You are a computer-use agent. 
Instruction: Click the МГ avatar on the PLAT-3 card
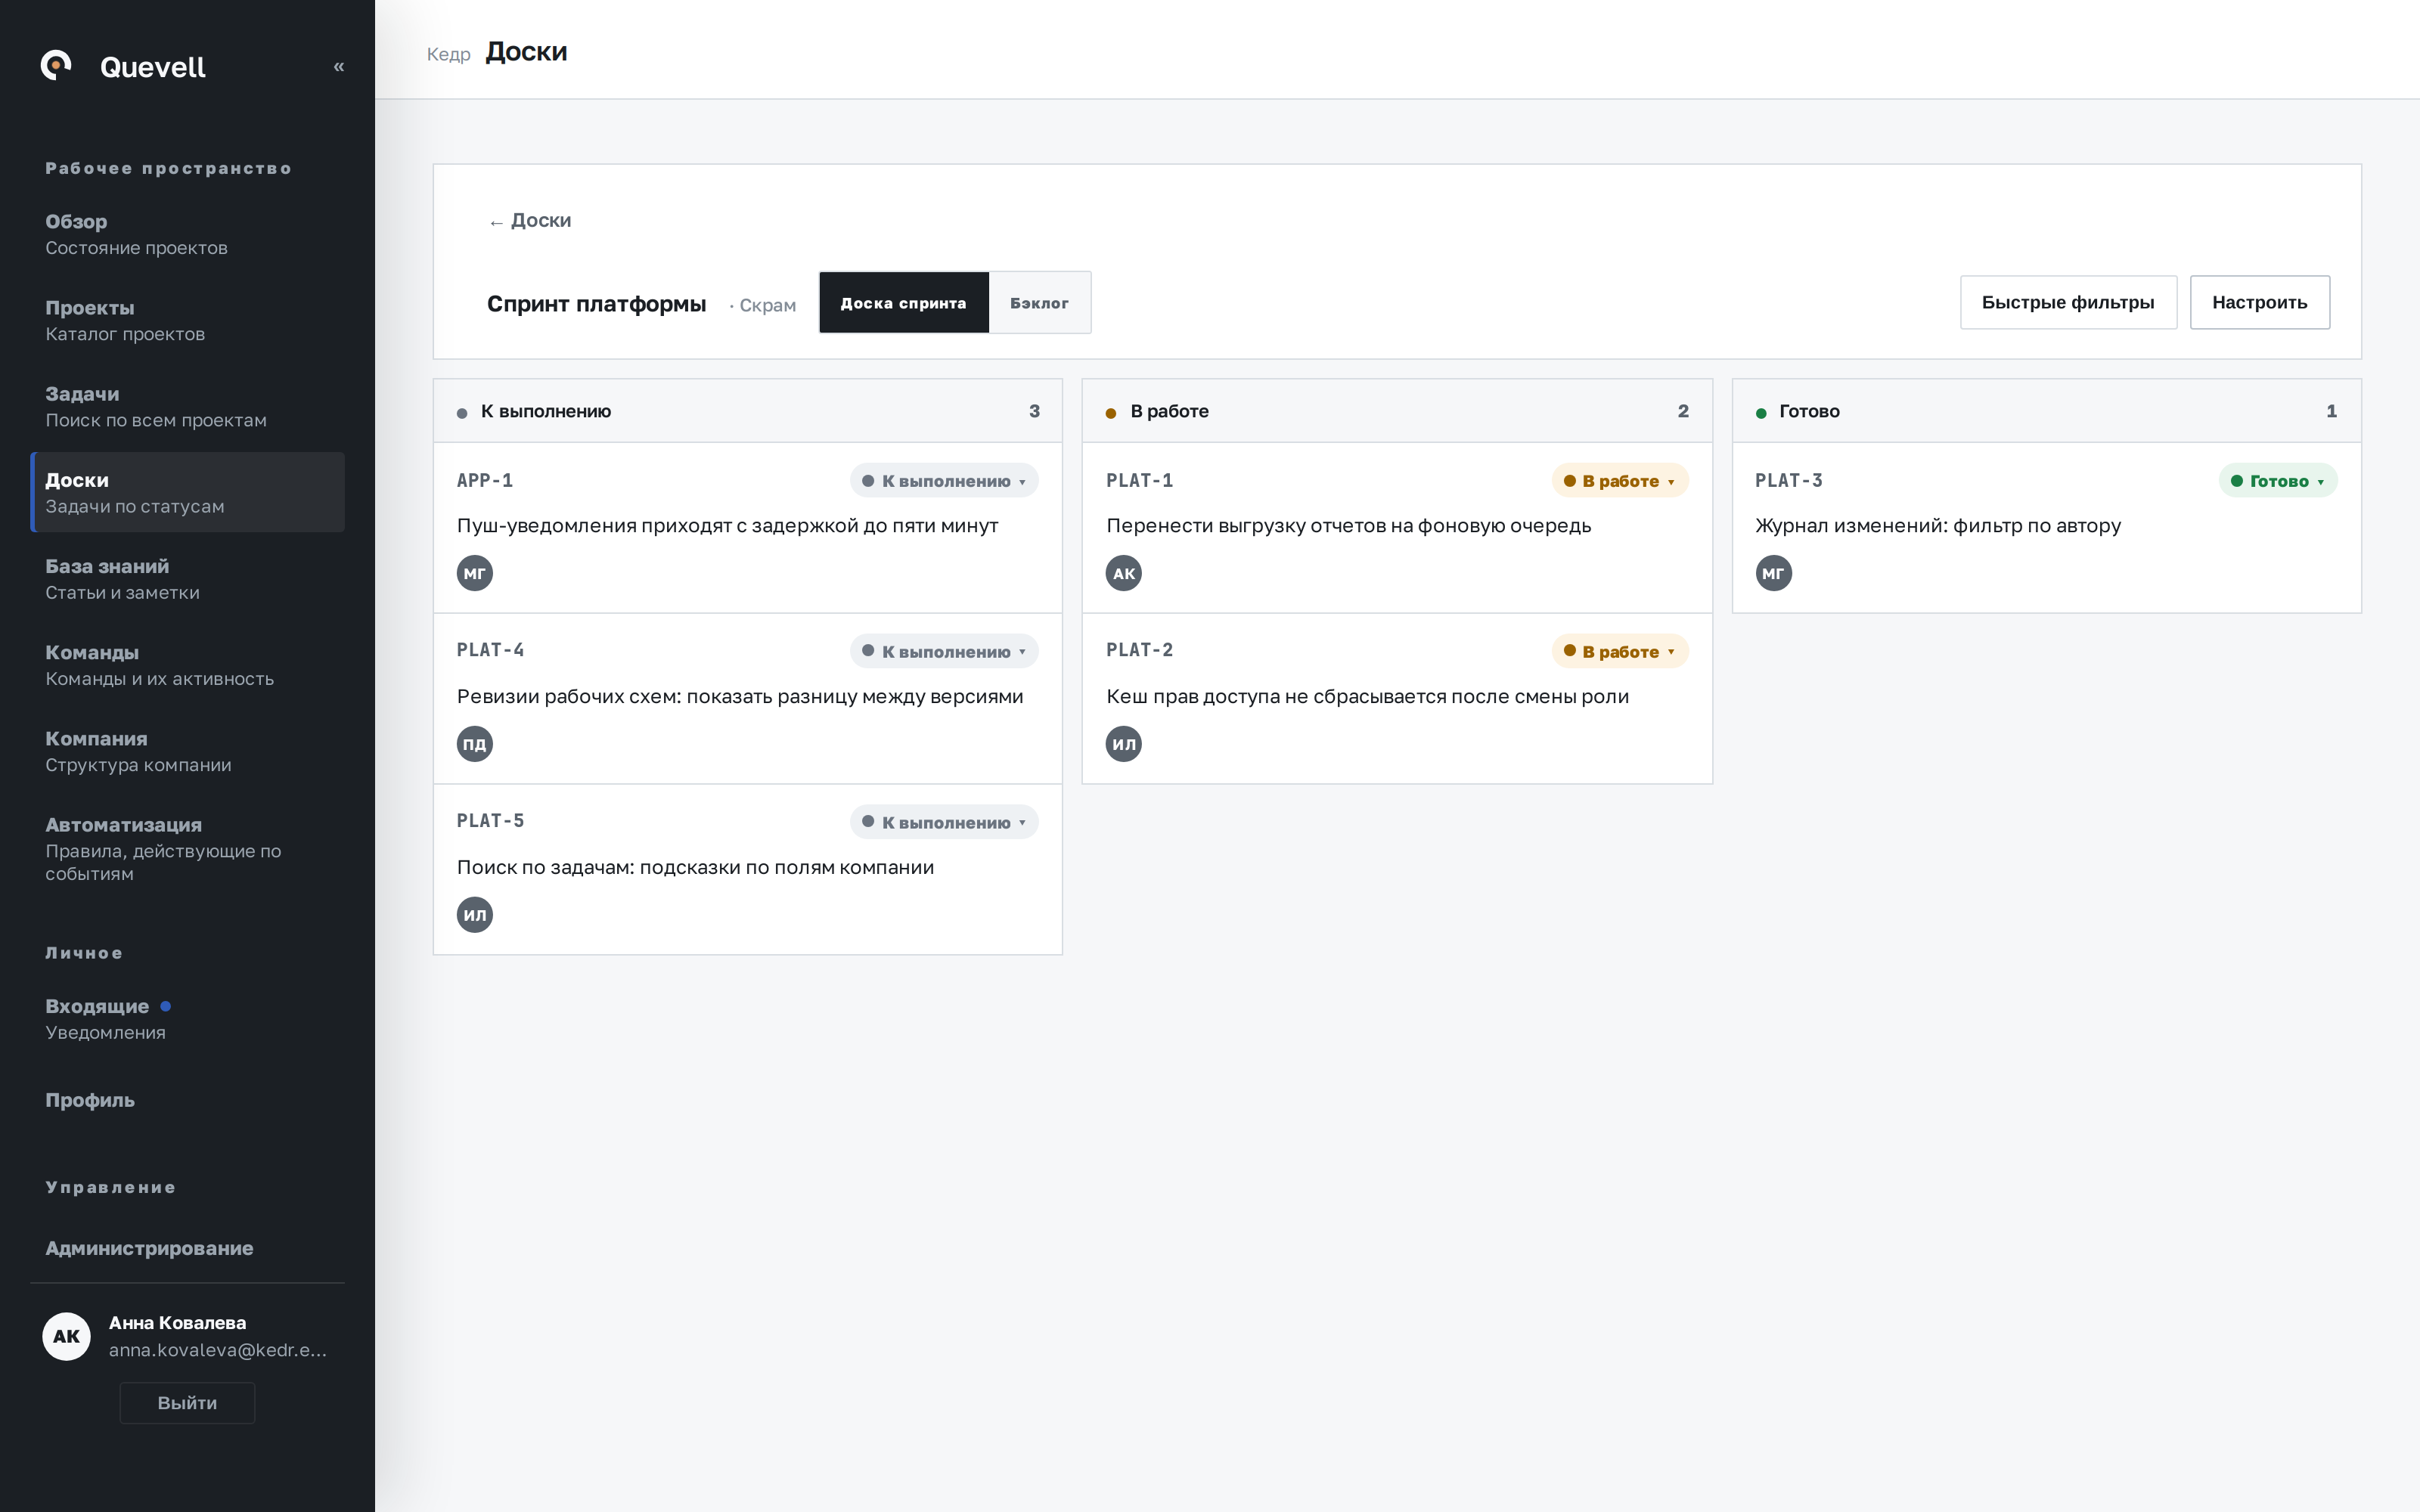(x=1774, y=573)
